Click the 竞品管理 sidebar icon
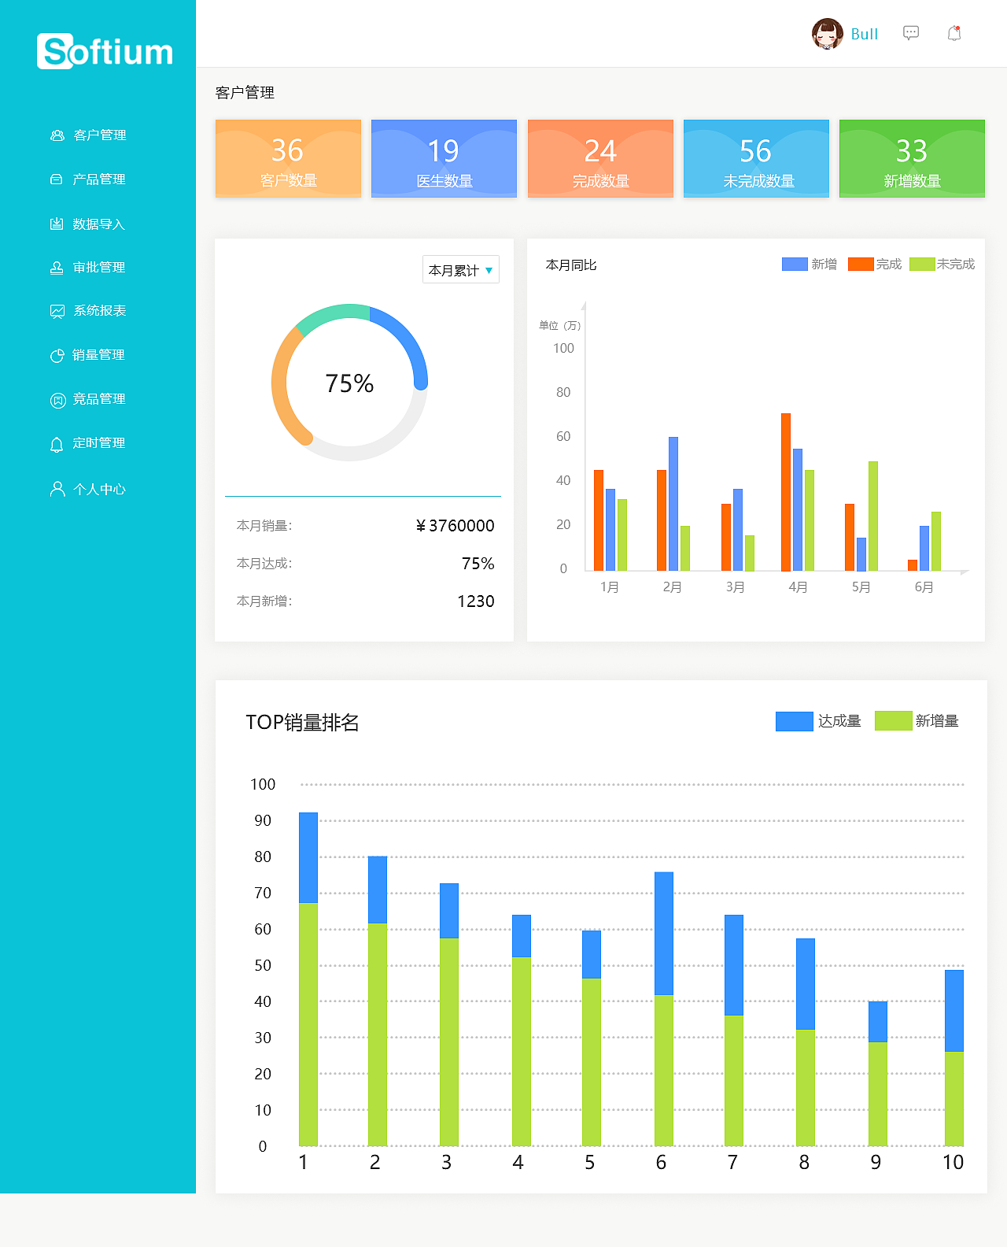Screen dimensions: 1007x1247 (x=57, y=400)
